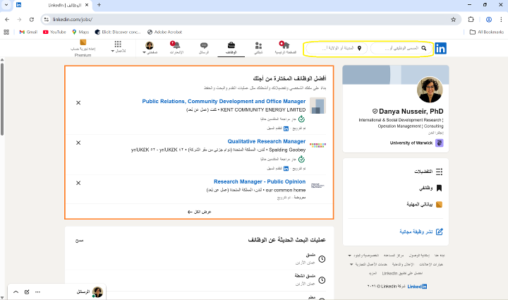Click the Show all arrow link
The height and width of the screenshot is (300, 508).
click(x=199, y=212)
